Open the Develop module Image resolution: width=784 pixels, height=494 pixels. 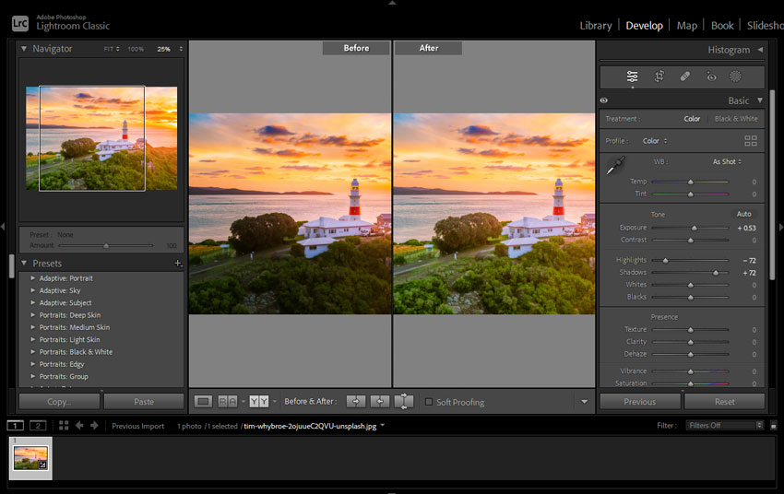click(644, 26)
